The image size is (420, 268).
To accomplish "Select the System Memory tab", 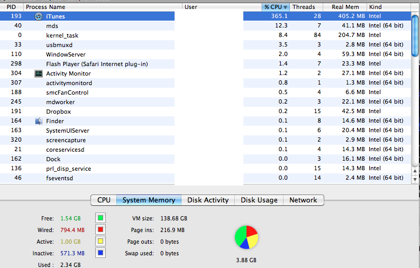I will pos(149,200).
